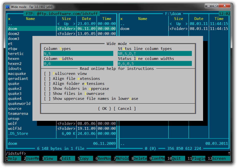Click the 12:02 clock in corner

[x=224, y=14]
